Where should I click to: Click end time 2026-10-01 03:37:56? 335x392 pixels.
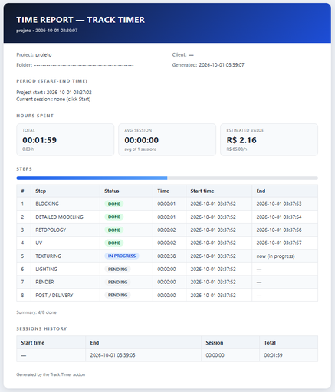click(x=279, y=230)
